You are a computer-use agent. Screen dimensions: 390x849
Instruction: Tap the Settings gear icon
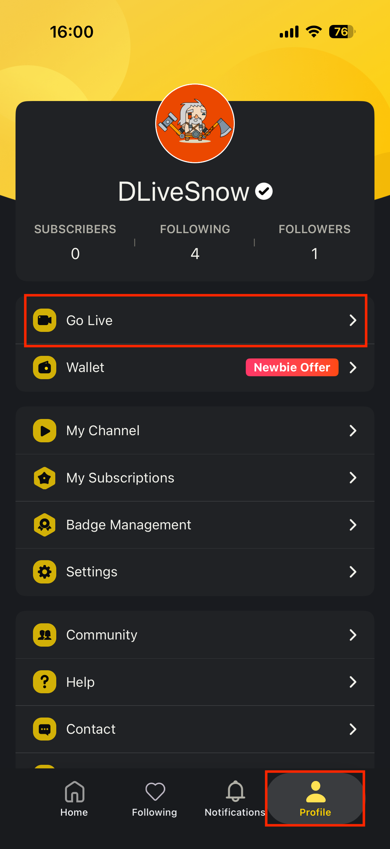coord(44,572)
